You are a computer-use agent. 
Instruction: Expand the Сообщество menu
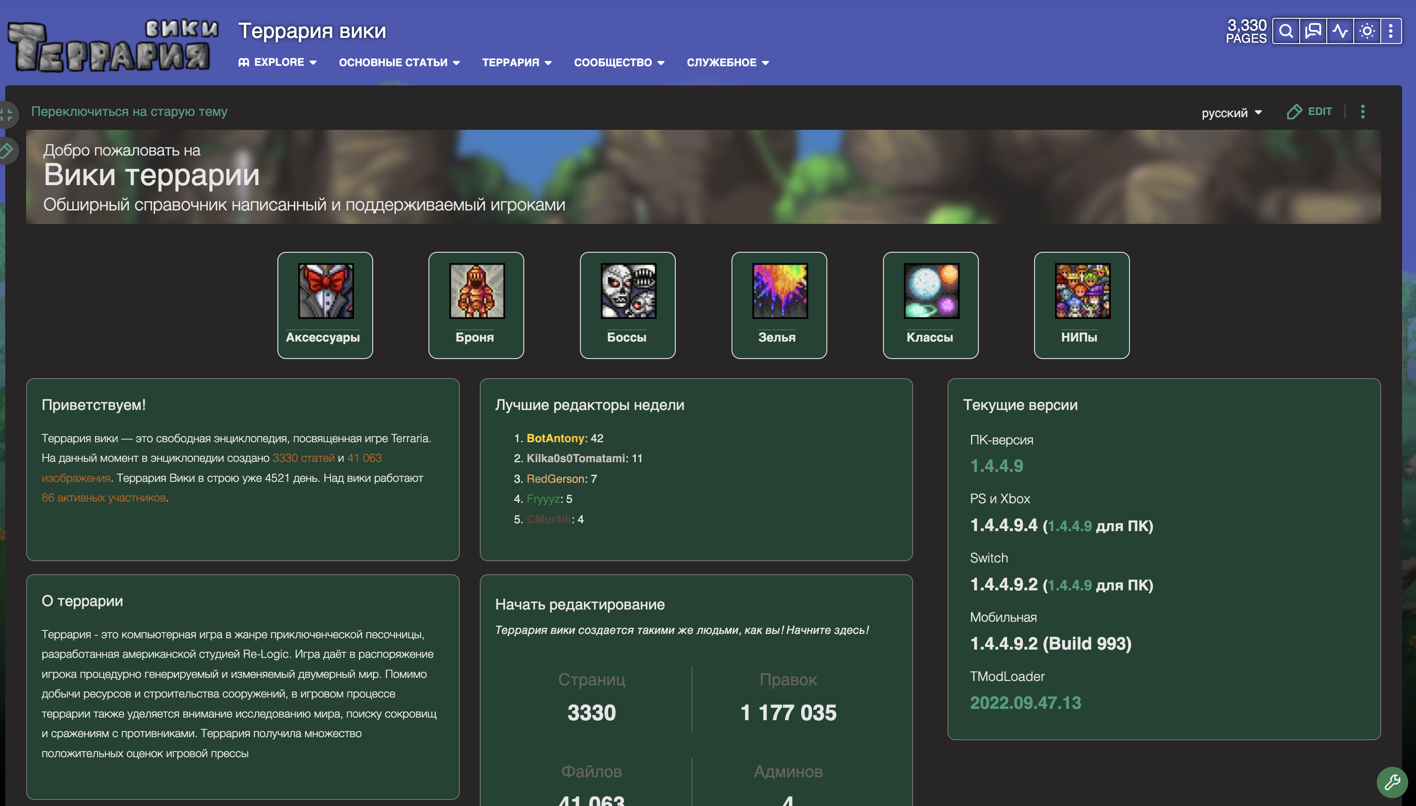click(x=619, y=63)
